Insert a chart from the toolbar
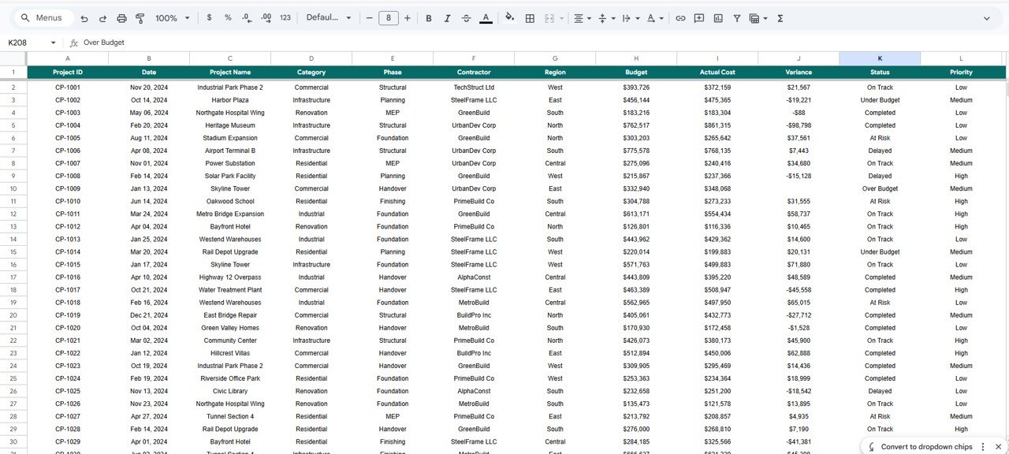Image resolution: width=1009 pixels, height=454 pixels. (x=718, y=17)
